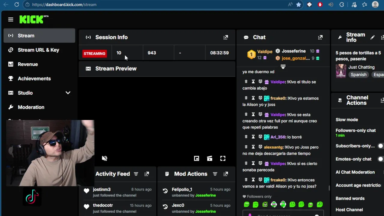Screen dimensions: 384x216
Task: Click the Just Chatting category thumbnail
Action: [x=341, y=71]
